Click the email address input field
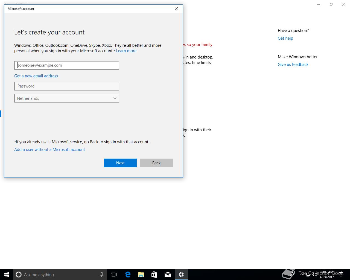The height and width of the screenshot is (280, 350). [x=67, y=65]
